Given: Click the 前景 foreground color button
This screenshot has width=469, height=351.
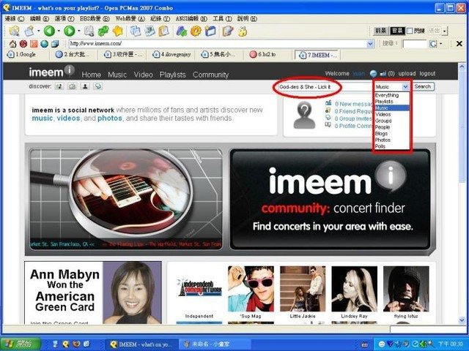Looking at the screenshot, I should point(381,31).
